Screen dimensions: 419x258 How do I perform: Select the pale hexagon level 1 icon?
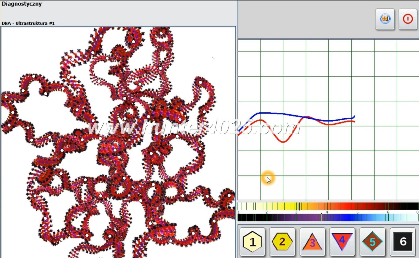pos(252,241)
